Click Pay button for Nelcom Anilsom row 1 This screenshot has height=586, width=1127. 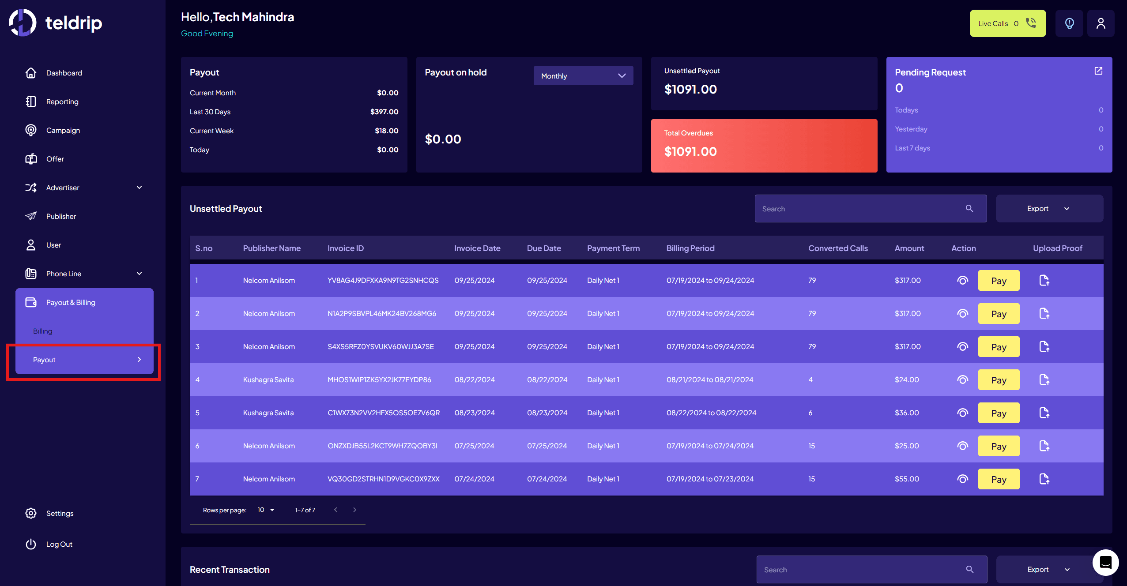coord(999,281)
